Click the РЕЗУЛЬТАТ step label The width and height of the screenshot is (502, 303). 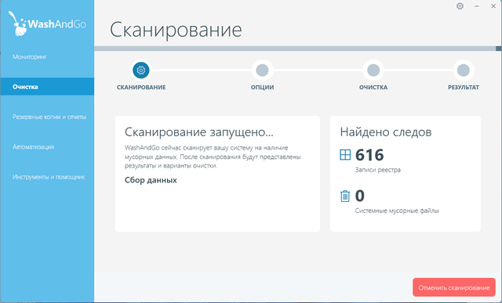[464, 87]
